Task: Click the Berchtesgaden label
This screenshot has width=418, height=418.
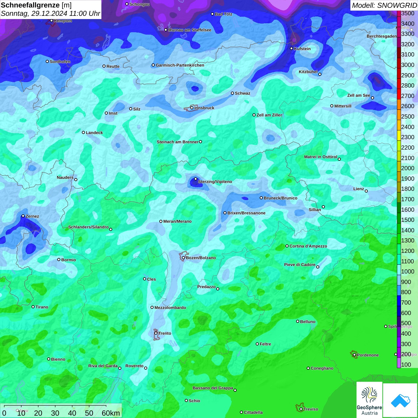Action: pyautogui.click(x=382, y=36)
